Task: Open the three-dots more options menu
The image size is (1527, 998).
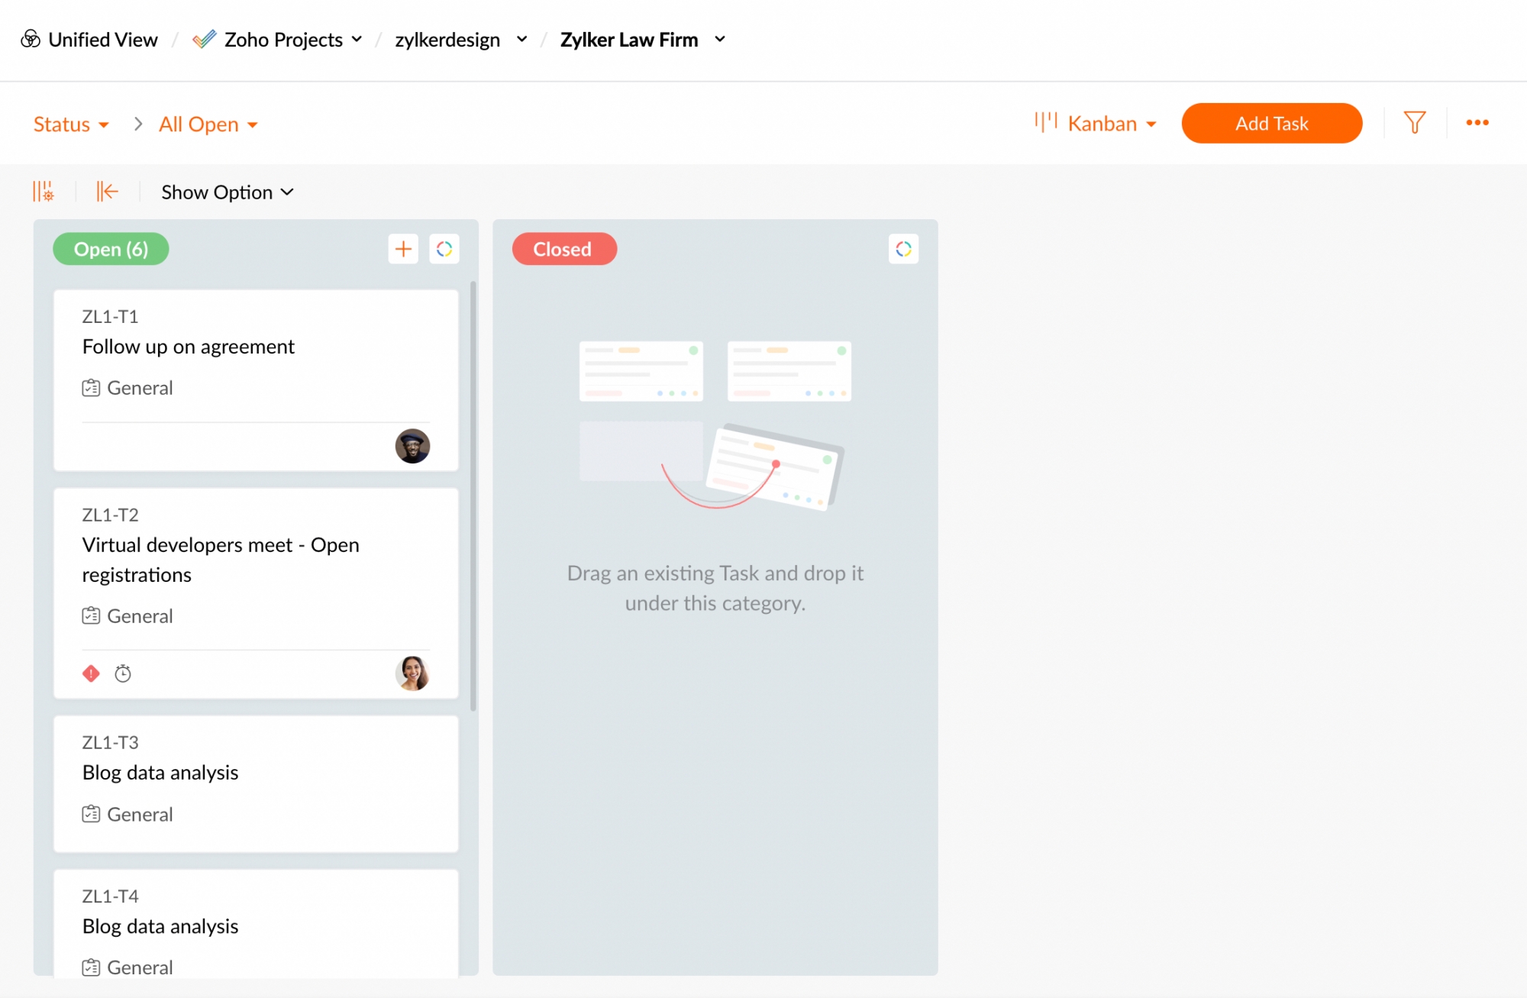Action: pos(1477,123)
